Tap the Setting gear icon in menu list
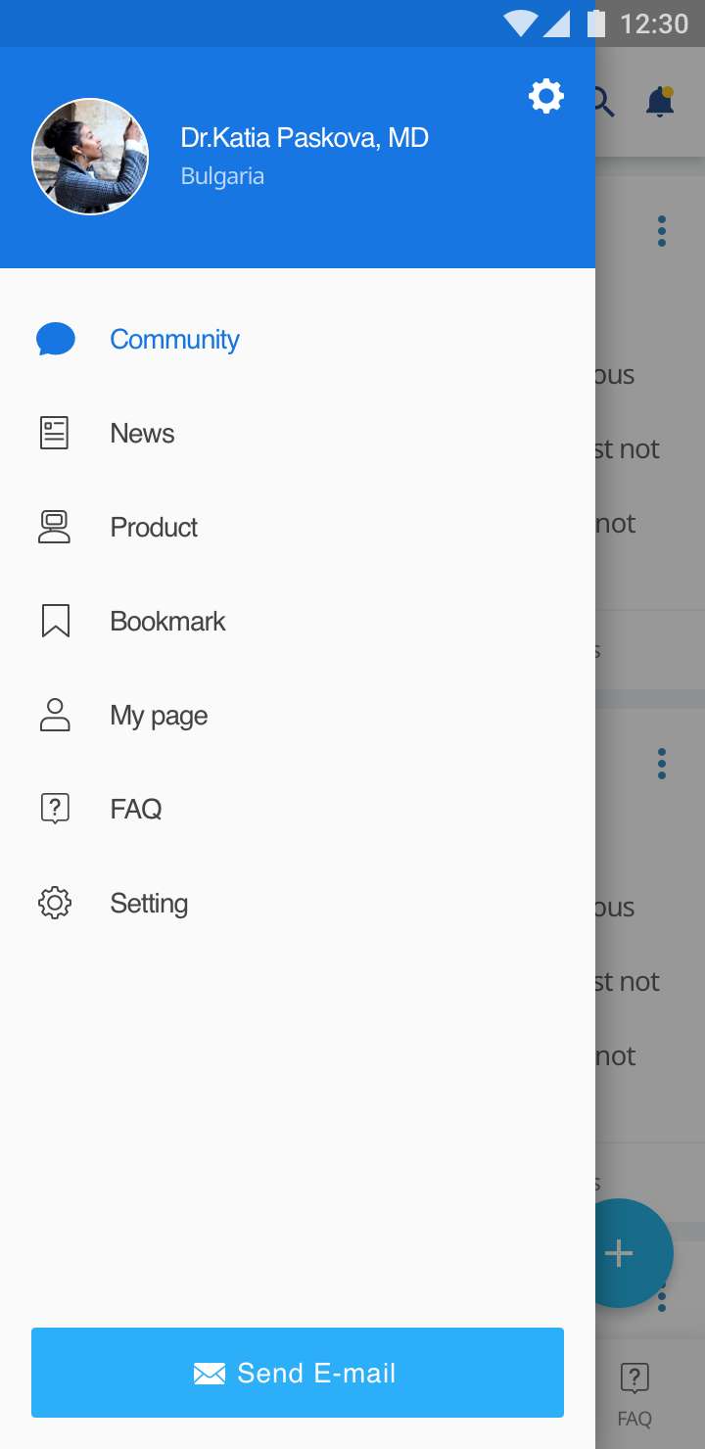Screen dimensions: 705x1449 click(55, 903)
